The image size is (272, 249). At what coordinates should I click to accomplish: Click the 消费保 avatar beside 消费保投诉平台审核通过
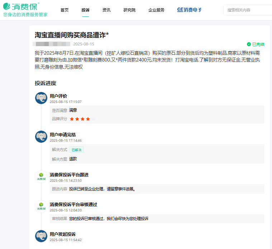pyautogui.click(x=41, y=206)
